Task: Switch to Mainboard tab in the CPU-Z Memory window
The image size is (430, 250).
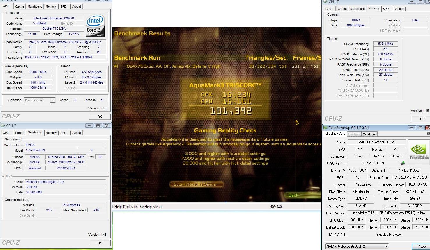Action: pyautogui.click(x=357, y=9)
